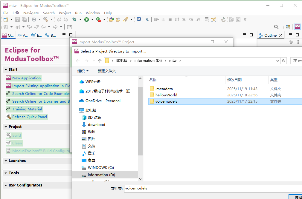302x199 pixels.
Task: Click the Pin Editor toolbar icon
Action: (69, 27)
